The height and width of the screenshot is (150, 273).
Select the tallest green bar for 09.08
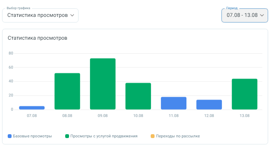pyautogui.click(x=103, y=84)
